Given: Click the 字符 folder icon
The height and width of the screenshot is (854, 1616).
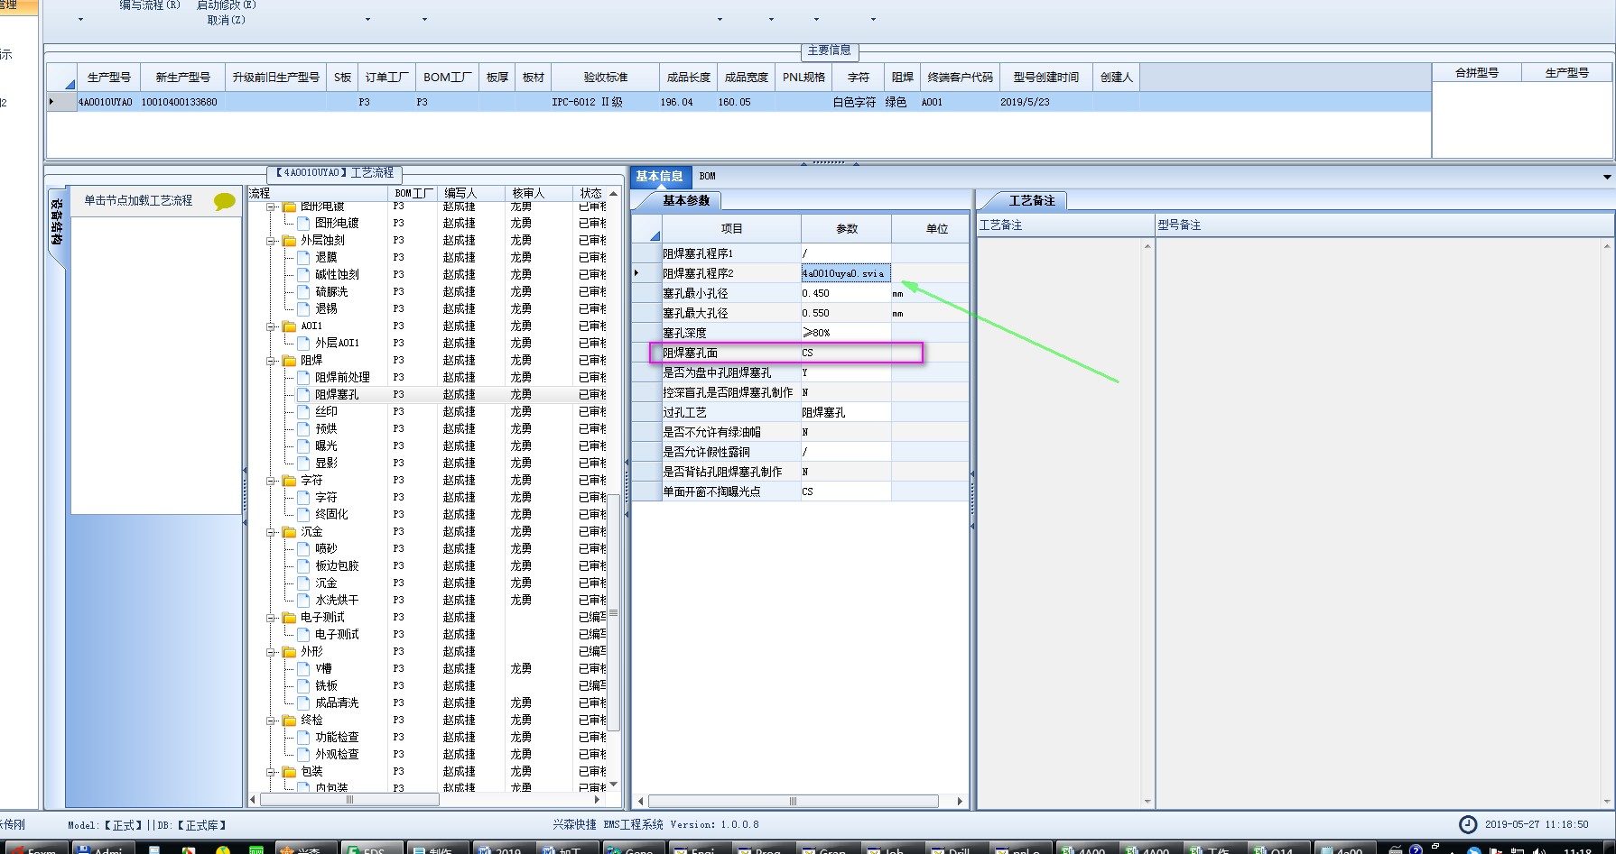Looking at the screenshot, I should 289,480.
